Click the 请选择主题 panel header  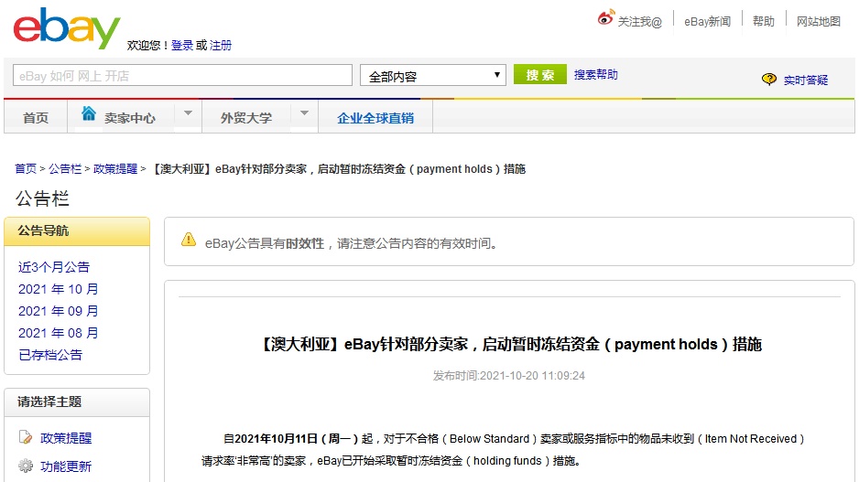tap(77, 402)
